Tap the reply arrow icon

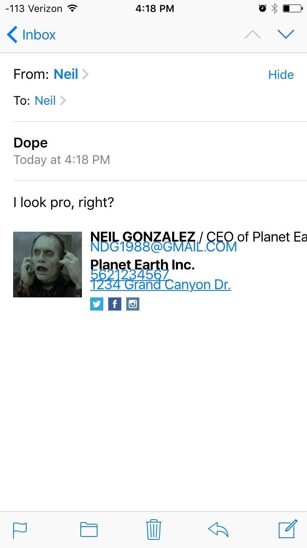[218, 530]
